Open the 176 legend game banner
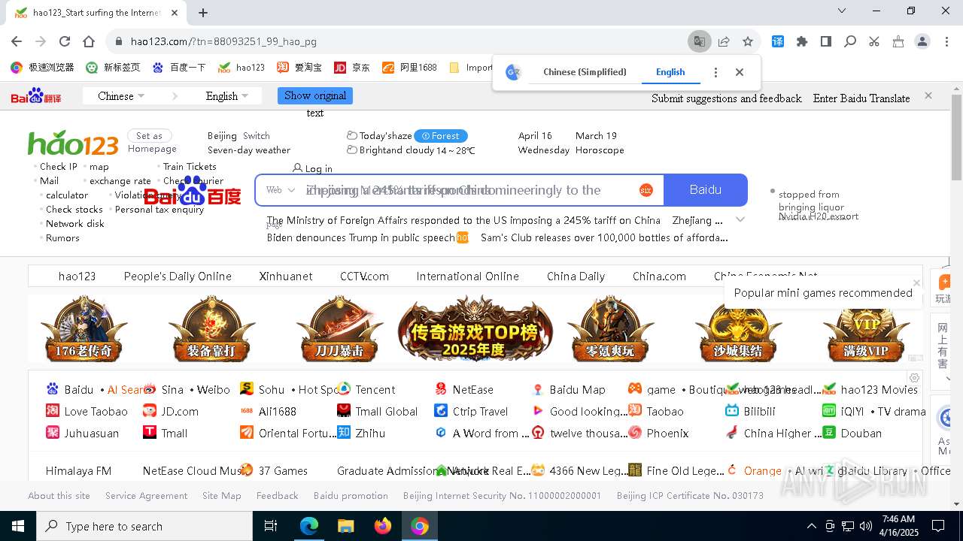The height and width of the screenshot is (541, 963). tap(84, 328)
